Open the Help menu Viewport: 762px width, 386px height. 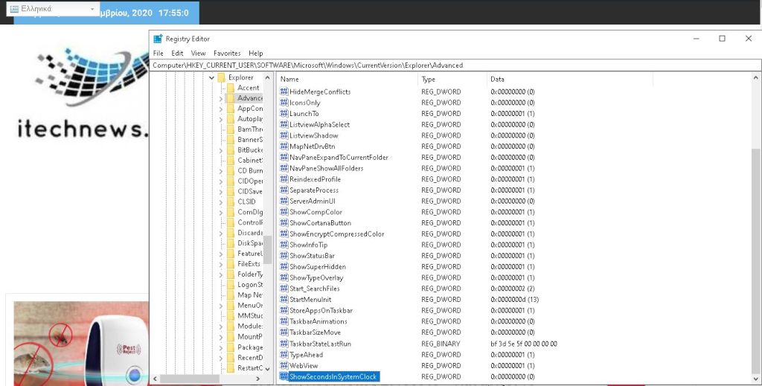point(256,54)
